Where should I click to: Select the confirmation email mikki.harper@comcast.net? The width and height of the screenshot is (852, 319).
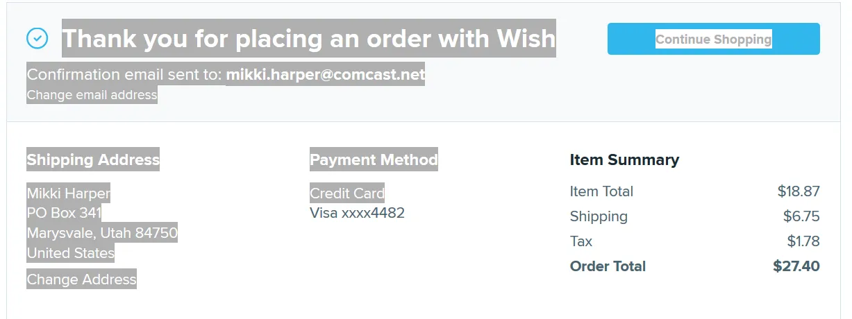click(x=325, y=74)
